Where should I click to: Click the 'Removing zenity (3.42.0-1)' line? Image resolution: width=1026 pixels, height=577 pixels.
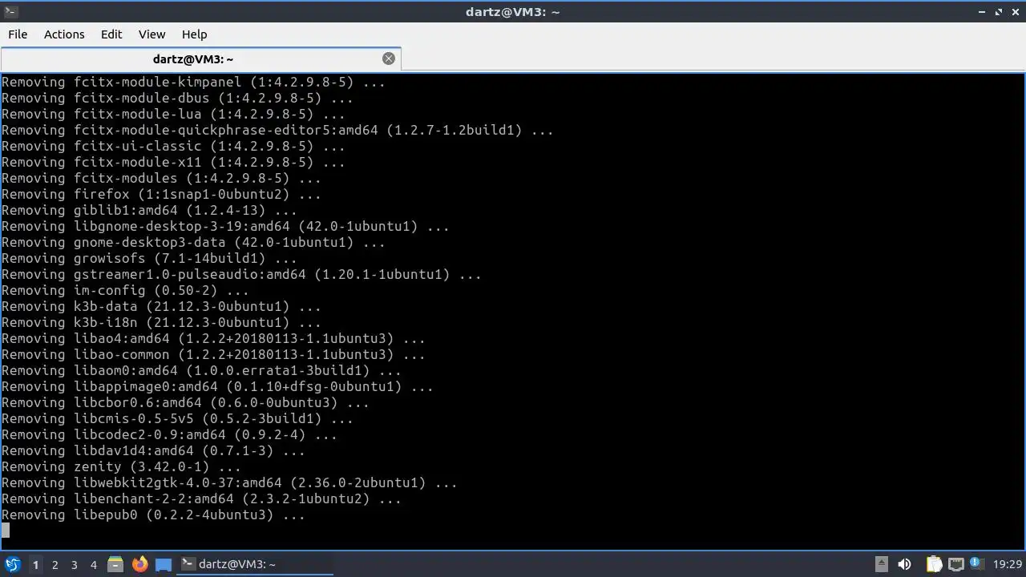click(121, 466)
